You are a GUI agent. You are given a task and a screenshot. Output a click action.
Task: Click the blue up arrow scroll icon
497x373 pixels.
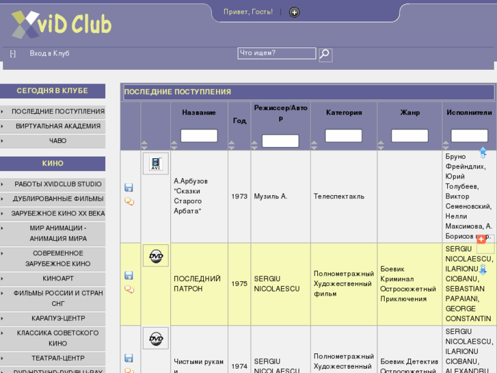[x=483, y=153]
